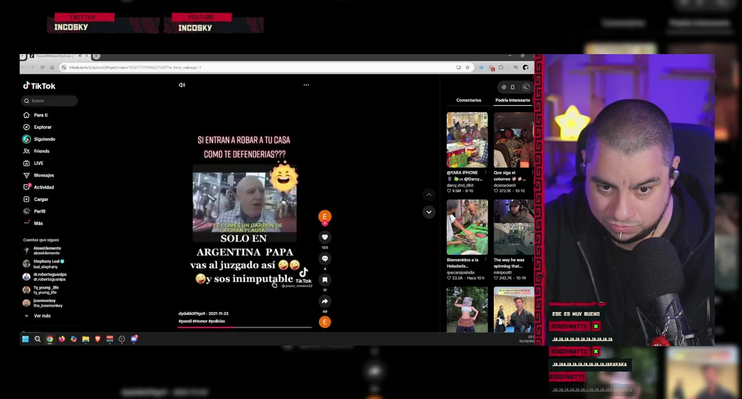Open options for Bienvenidos a la Heladería card

(x=486, y=260)
